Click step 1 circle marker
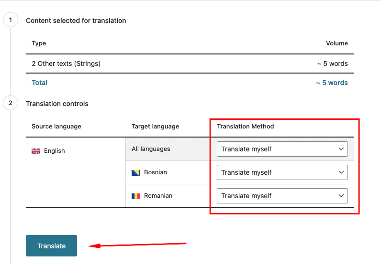This screenshot has height=266, width=381. (x=11, y=20)
